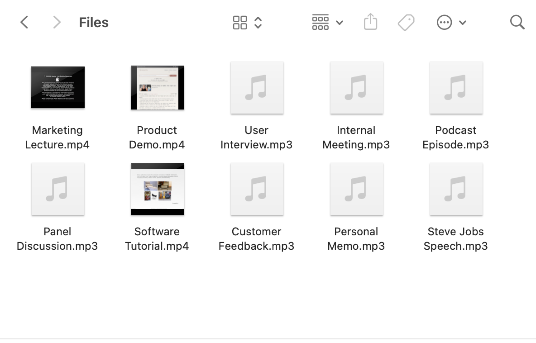Screen dimensions: 536x343
Task: Click the Personal Memo.mp3 file name
Action: pyautogui.click(x=356, y=238)
